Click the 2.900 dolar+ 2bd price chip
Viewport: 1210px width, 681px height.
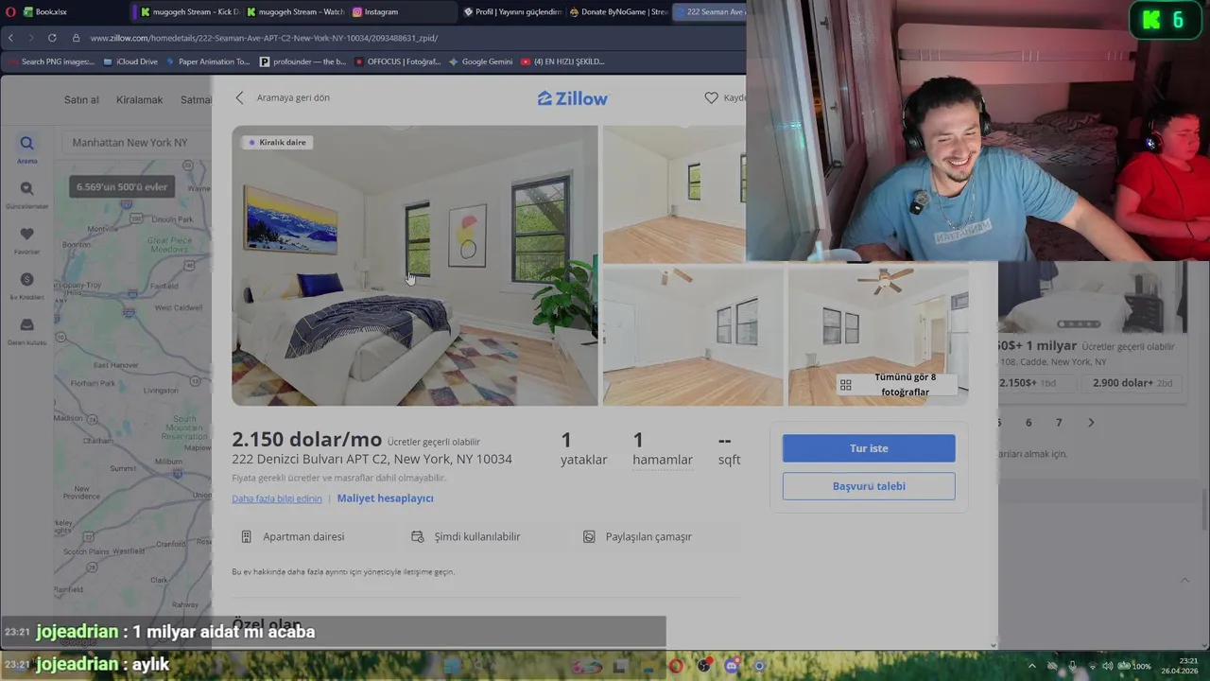[x=1131, y=383]
